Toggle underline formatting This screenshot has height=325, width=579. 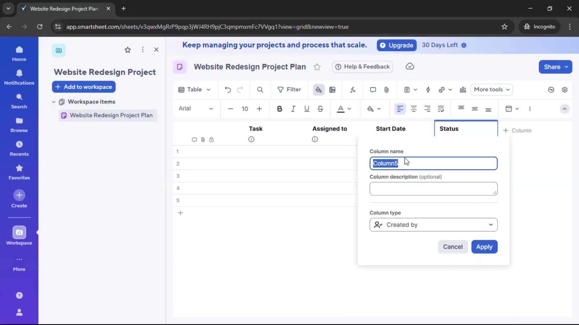tap(306, 109)
